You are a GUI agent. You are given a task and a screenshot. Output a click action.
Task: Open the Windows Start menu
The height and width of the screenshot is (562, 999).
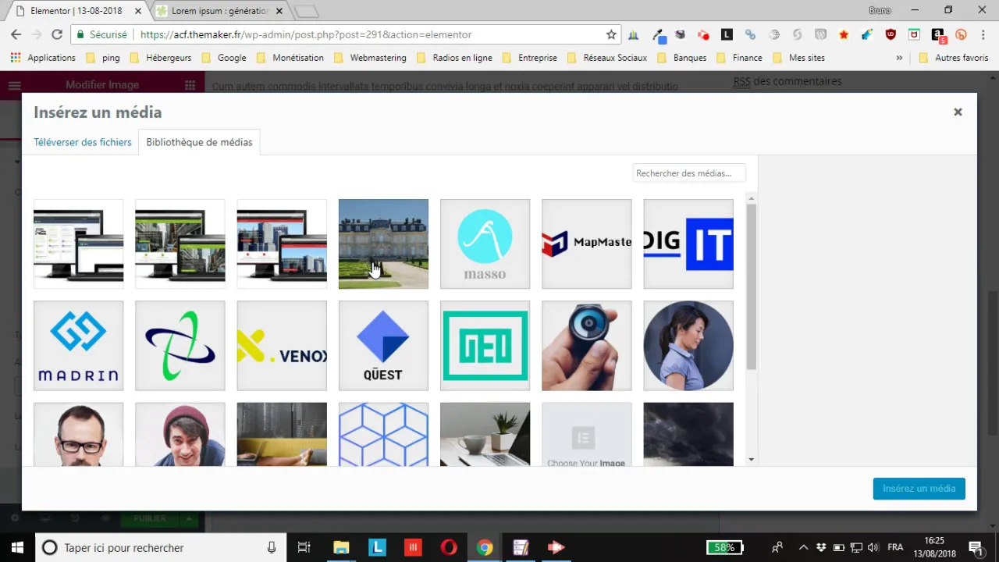pos(17,547)
